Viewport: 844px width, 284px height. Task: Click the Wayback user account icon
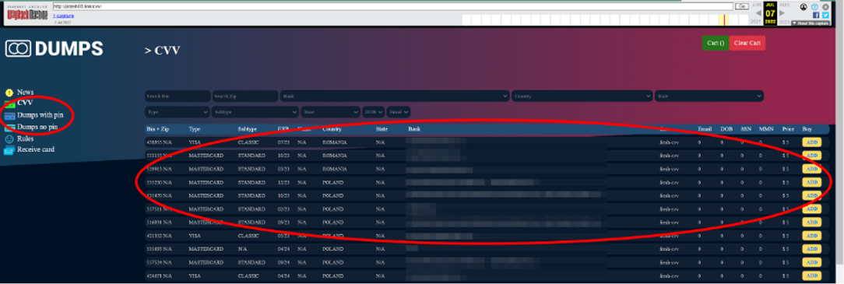point(804,6)
